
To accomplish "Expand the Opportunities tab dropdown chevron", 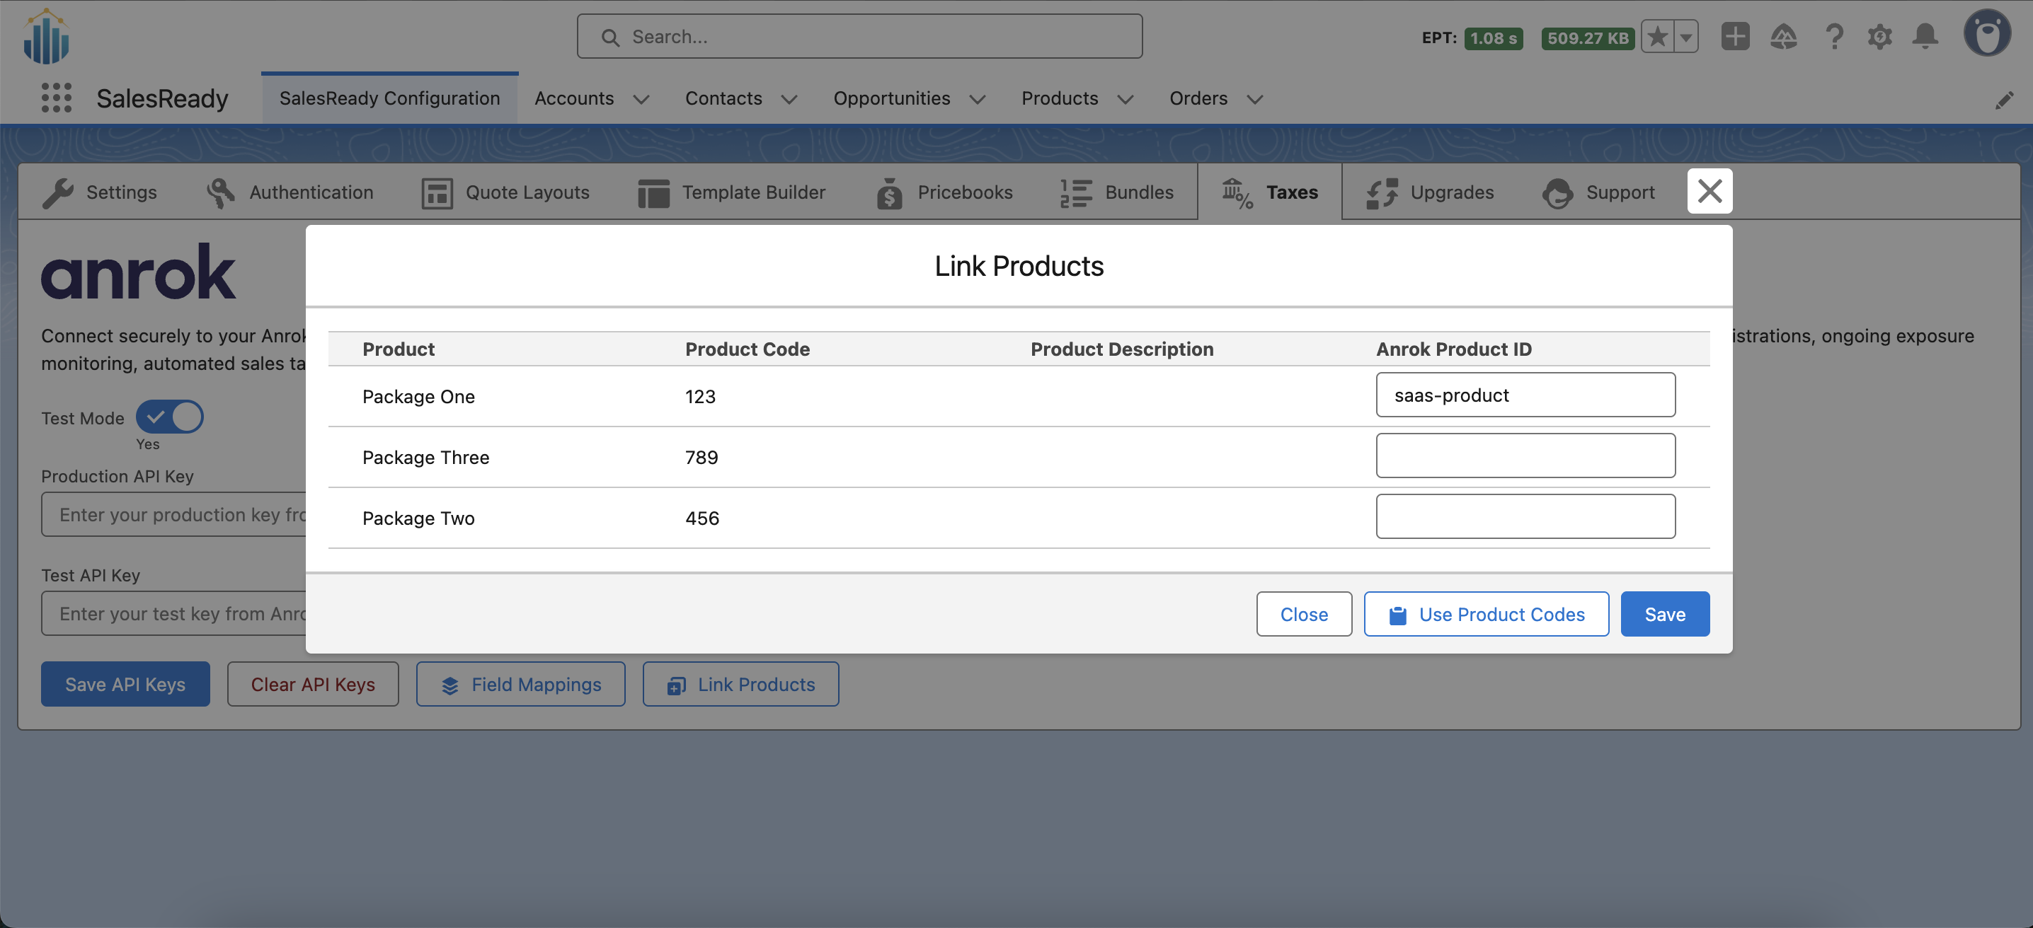I will pyautogui.click(x=977, y=99).
